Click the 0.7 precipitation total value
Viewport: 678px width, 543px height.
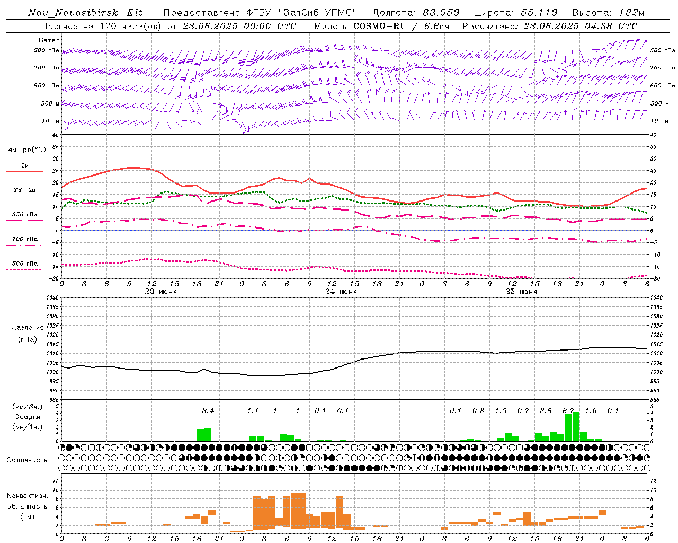523,411
